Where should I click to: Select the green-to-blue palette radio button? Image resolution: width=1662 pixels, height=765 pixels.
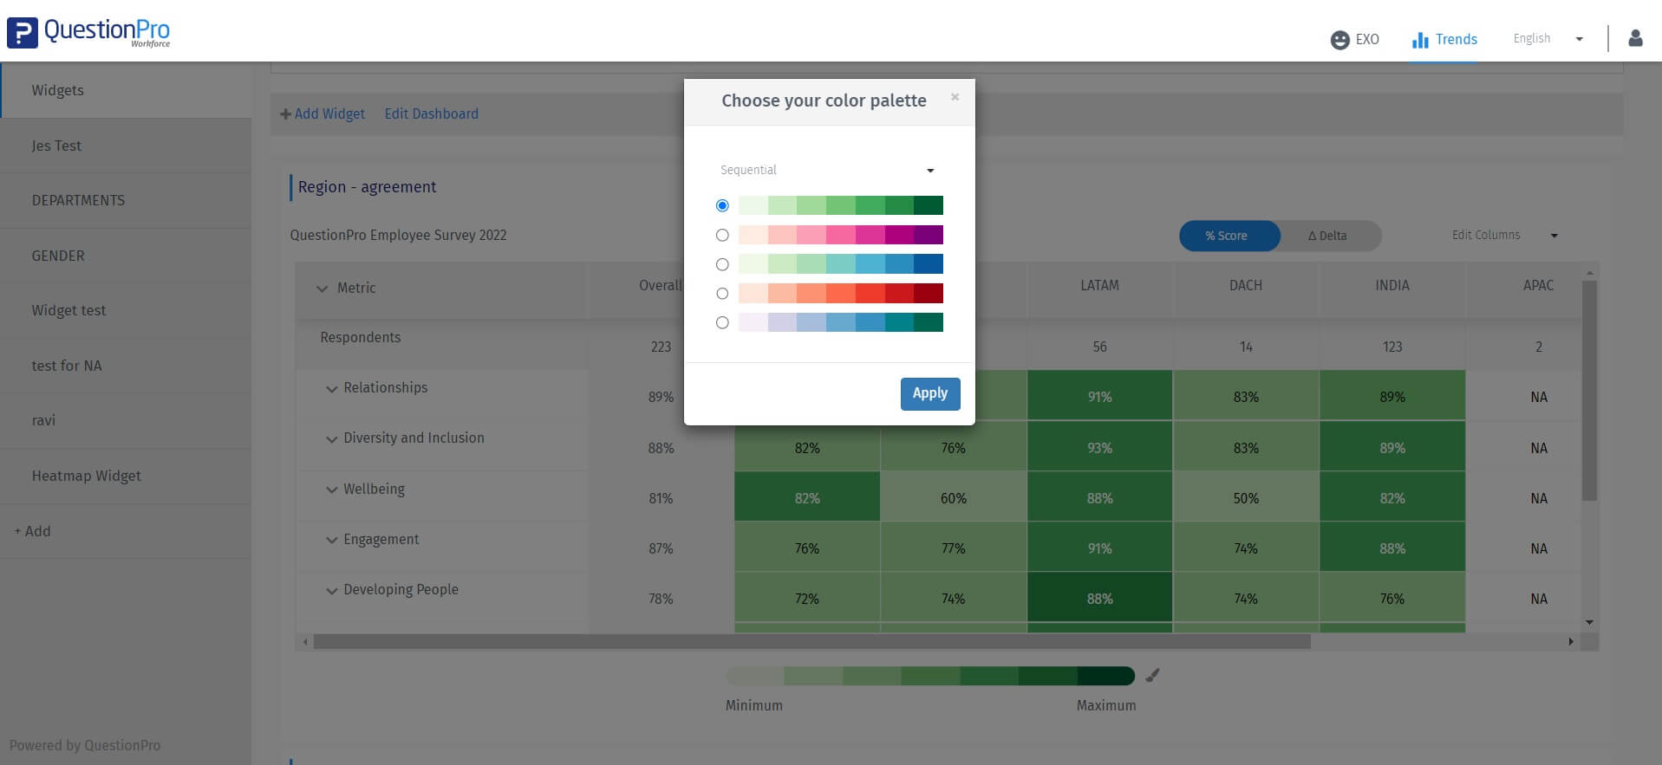(x=722, y=264)
